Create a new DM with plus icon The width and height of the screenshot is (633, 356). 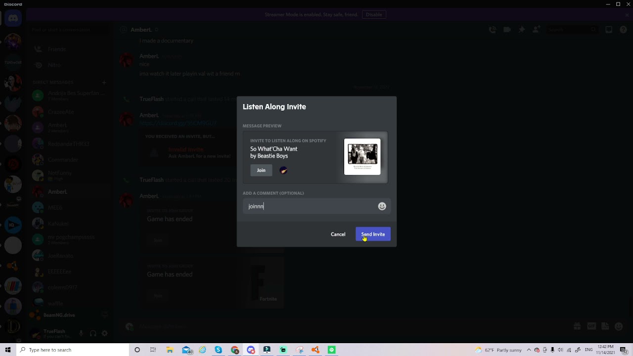click(x=104, y=82)
